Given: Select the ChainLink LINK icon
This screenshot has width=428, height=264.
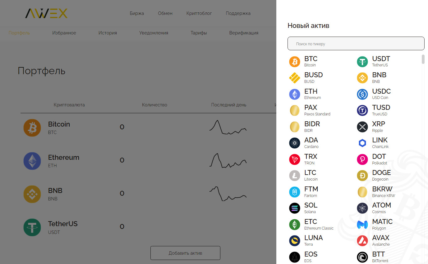Looking at the screenshot, I should 362,143.
